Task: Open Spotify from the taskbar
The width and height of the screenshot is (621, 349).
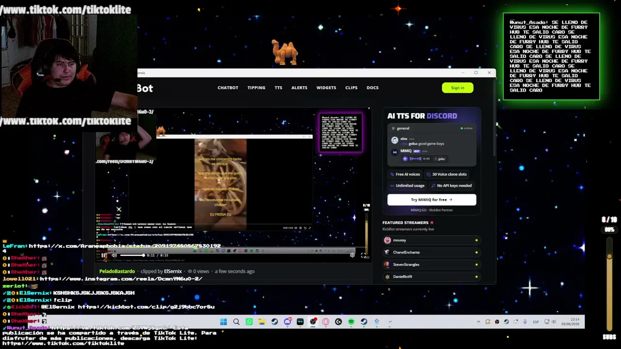Action: (x=351, y=322)
